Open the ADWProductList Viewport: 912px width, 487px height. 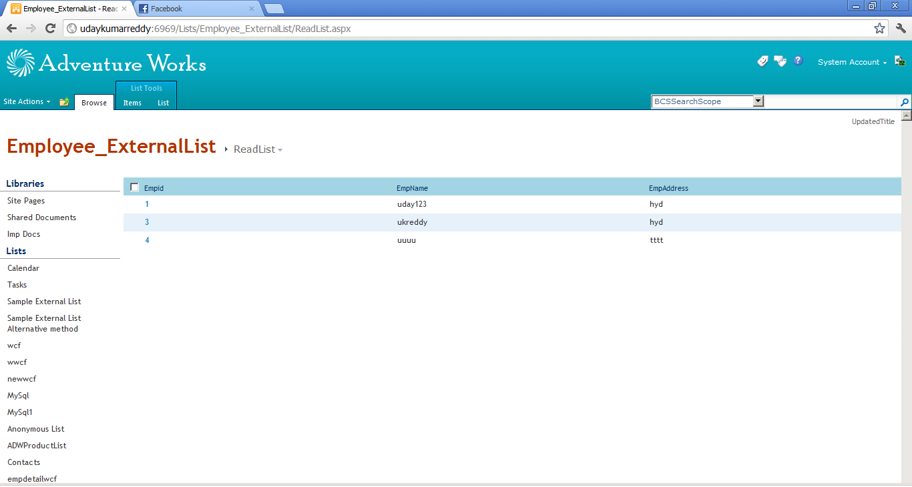point(37,446)
